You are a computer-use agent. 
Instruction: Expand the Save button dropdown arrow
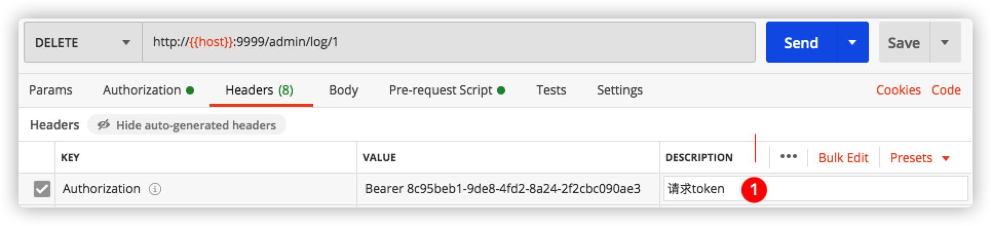[945, 42]
